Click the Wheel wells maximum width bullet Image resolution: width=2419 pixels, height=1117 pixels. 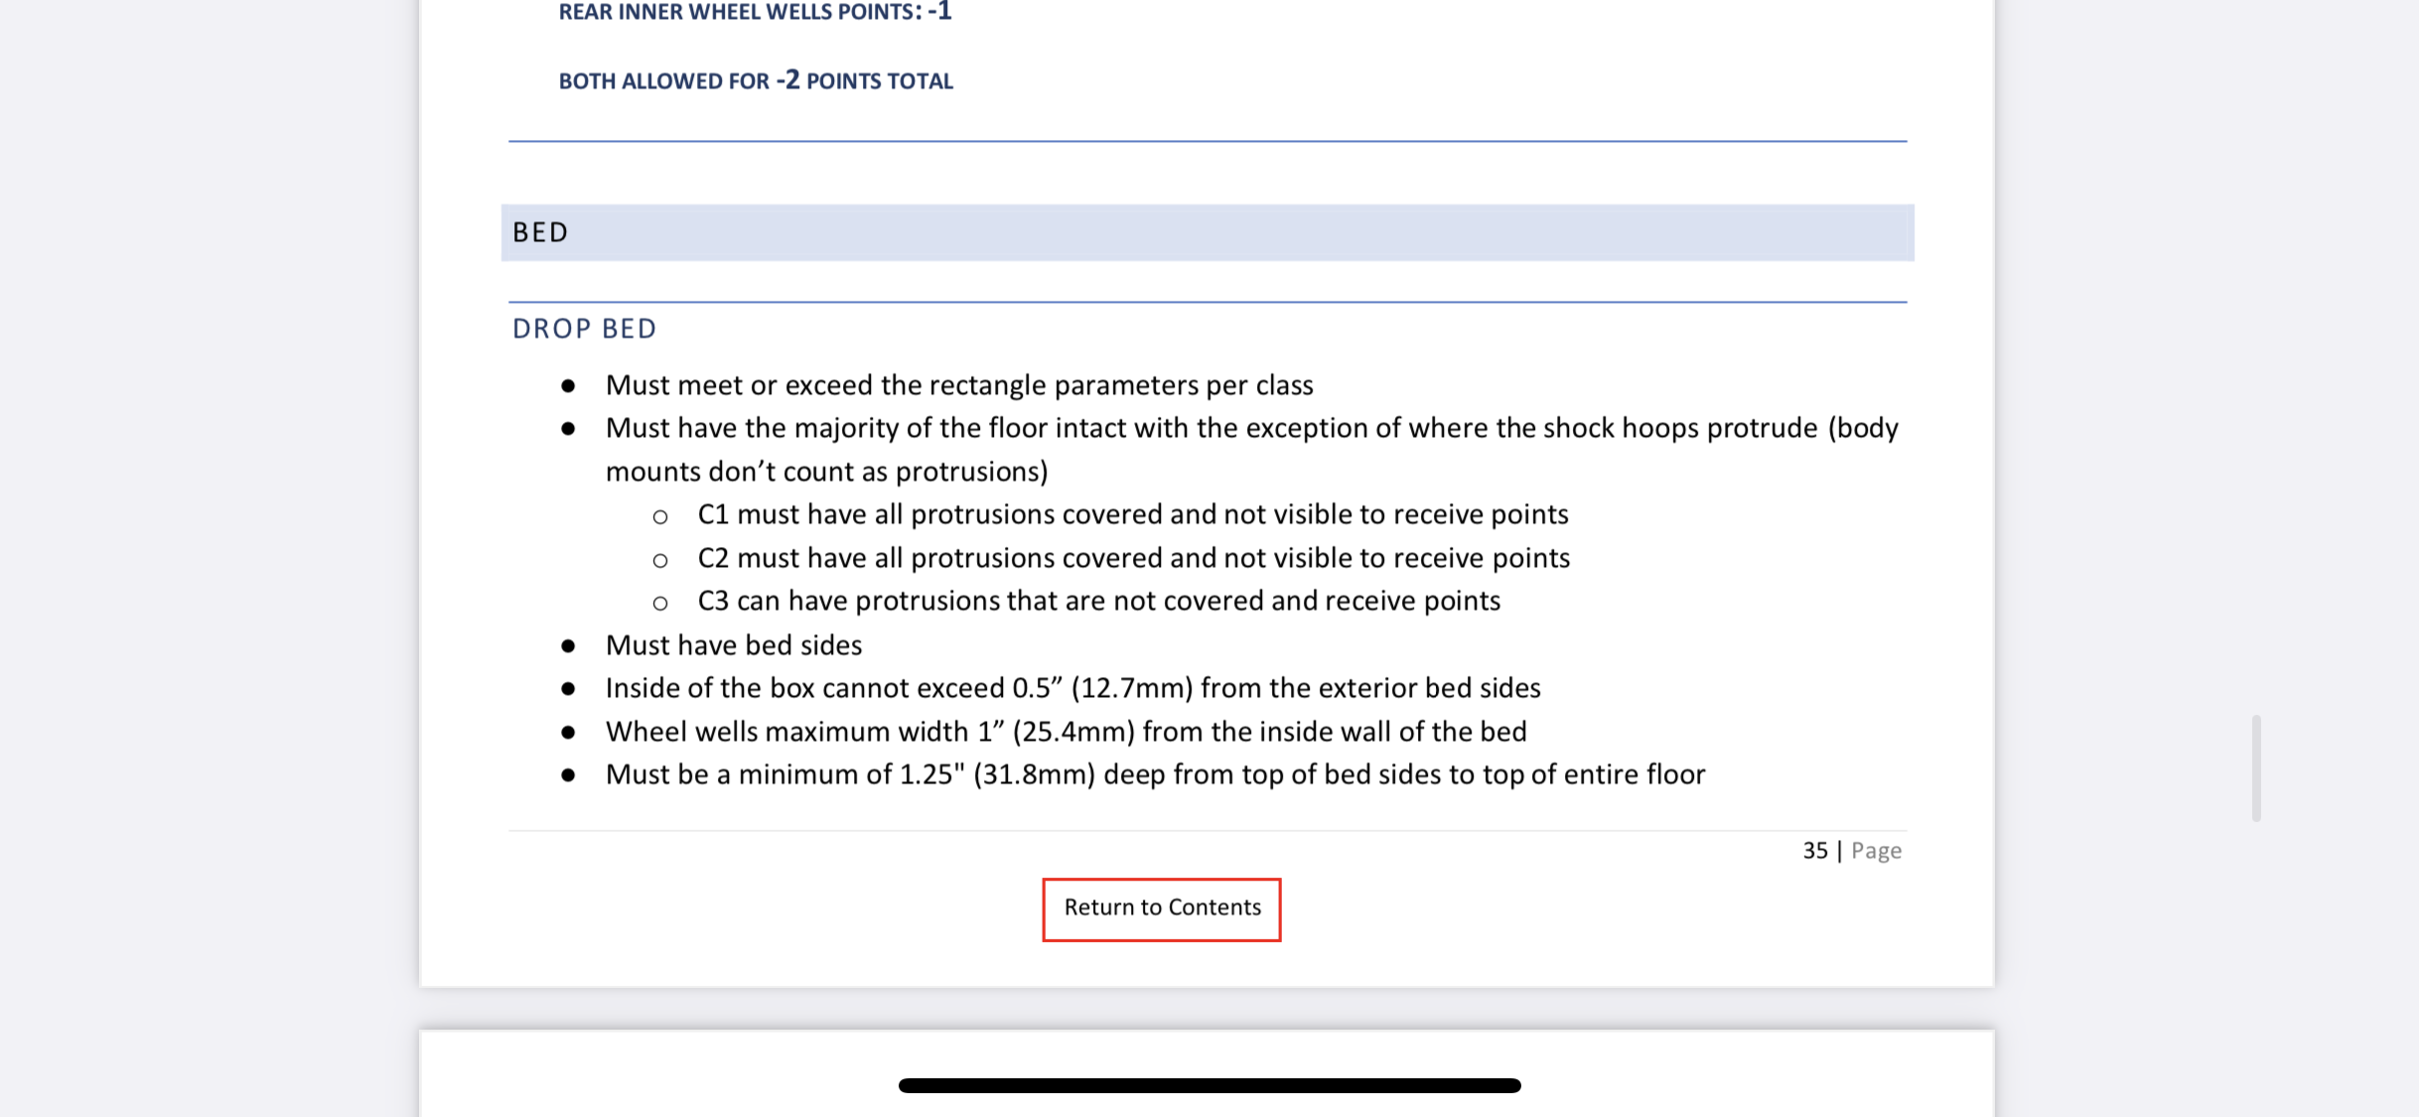[x=1067, y=732]
